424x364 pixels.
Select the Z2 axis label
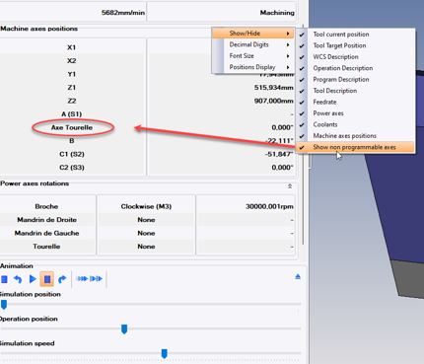pyautogui.click(x=72, y=101)
